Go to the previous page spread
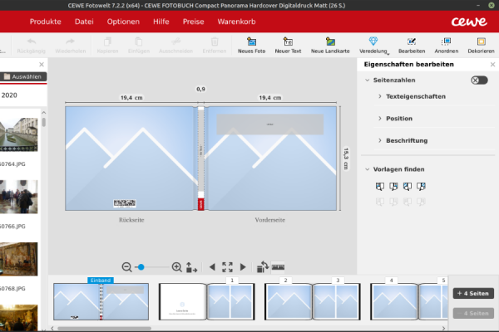 click(212, 267)
